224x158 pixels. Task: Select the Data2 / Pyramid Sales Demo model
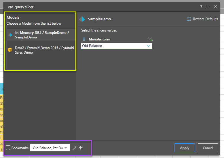44,50
